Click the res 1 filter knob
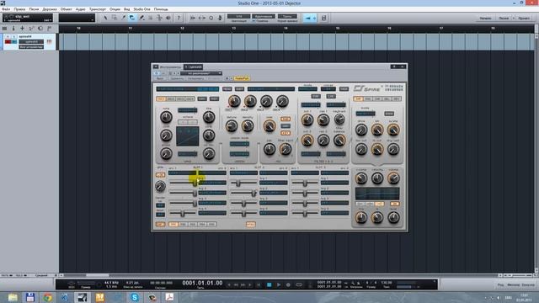 coord(323,120)
